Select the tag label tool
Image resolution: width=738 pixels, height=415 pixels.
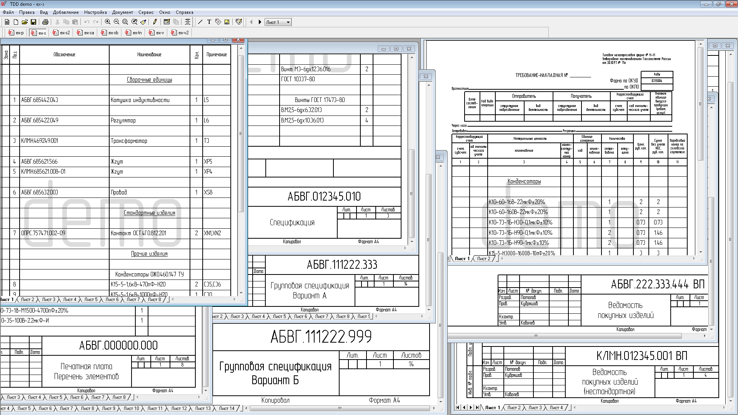[218, 22]
